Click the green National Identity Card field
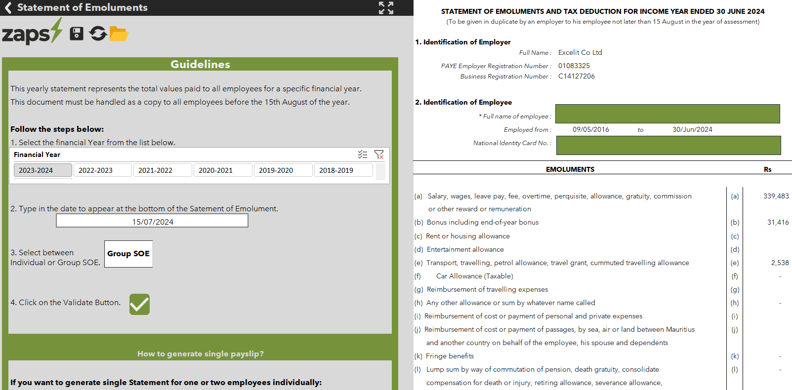The width and height of the screenshot is (792, 390). [x=668, y=145]
